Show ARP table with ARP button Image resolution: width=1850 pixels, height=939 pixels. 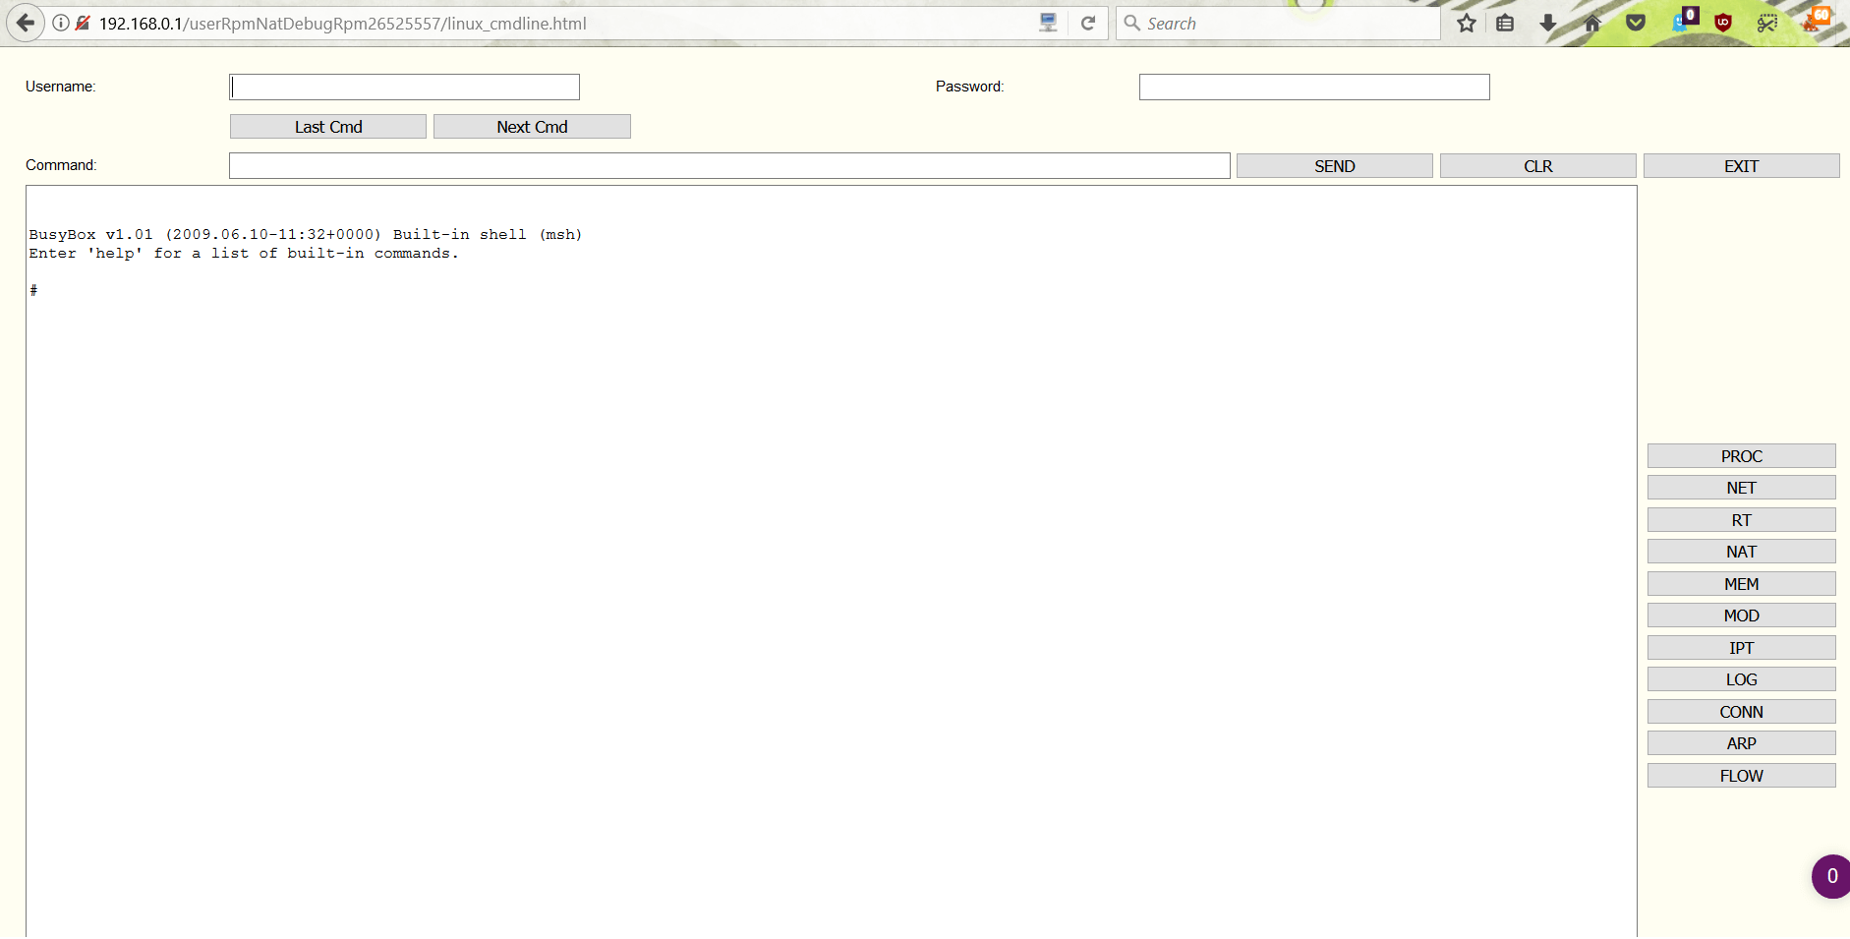click(x=1742, y=743)
